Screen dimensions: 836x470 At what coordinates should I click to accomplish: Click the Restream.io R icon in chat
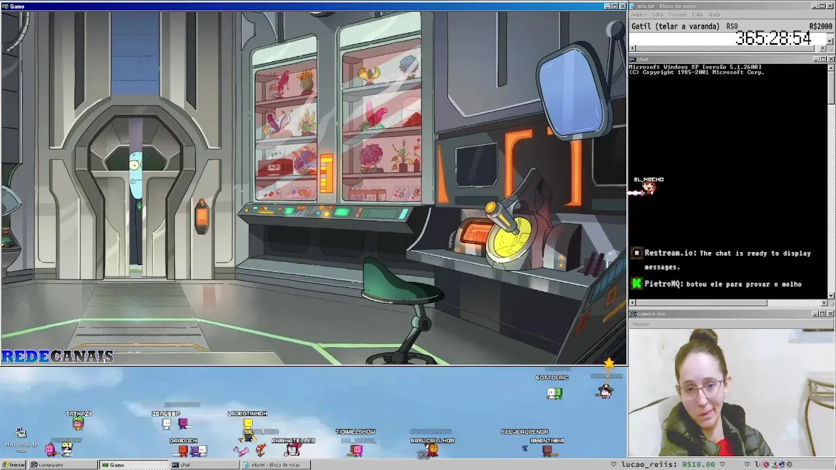[637, 253]
